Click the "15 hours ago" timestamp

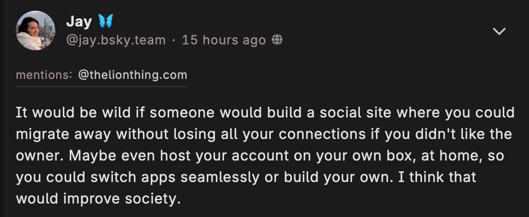pos(224,40)
